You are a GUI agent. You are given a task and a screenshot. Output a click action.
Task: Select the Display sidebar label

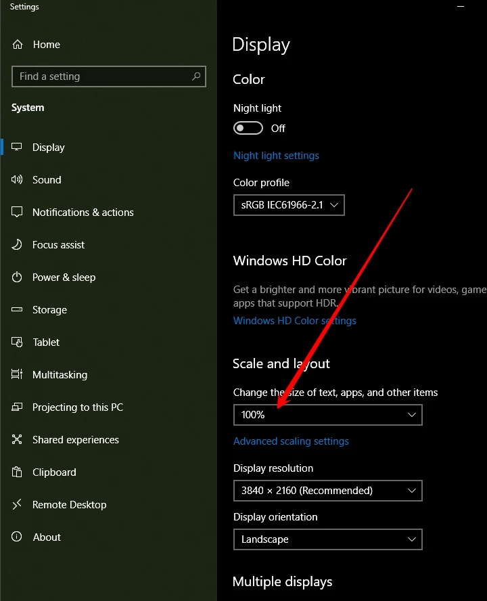point(48,148)
